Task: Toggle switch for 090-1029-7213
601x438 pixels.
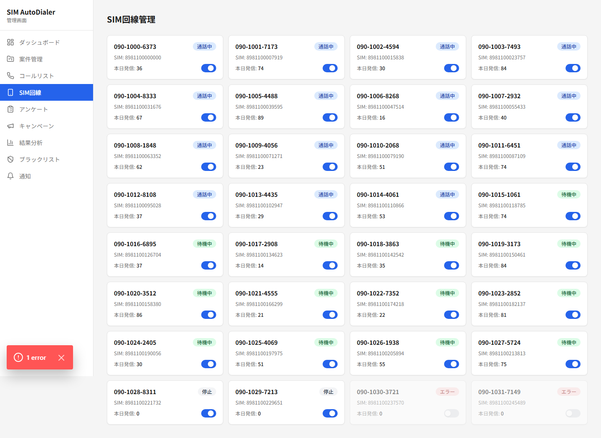Action: (x=330, y=413)
